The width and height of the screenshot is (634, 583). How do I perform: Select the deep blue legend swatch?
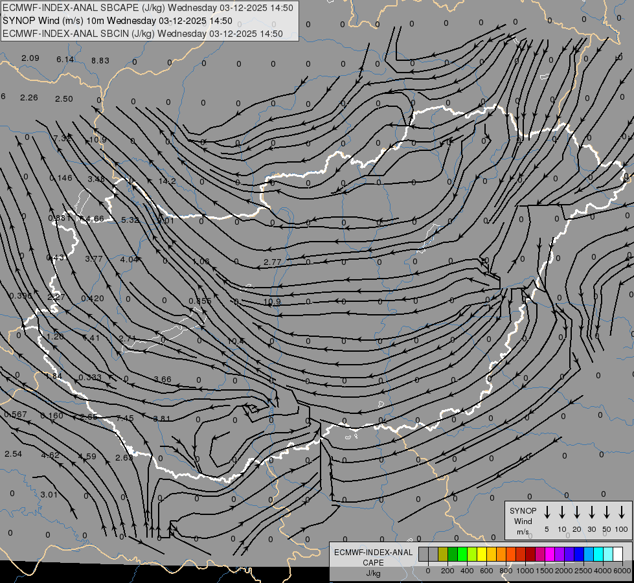(x=578, y=554)
